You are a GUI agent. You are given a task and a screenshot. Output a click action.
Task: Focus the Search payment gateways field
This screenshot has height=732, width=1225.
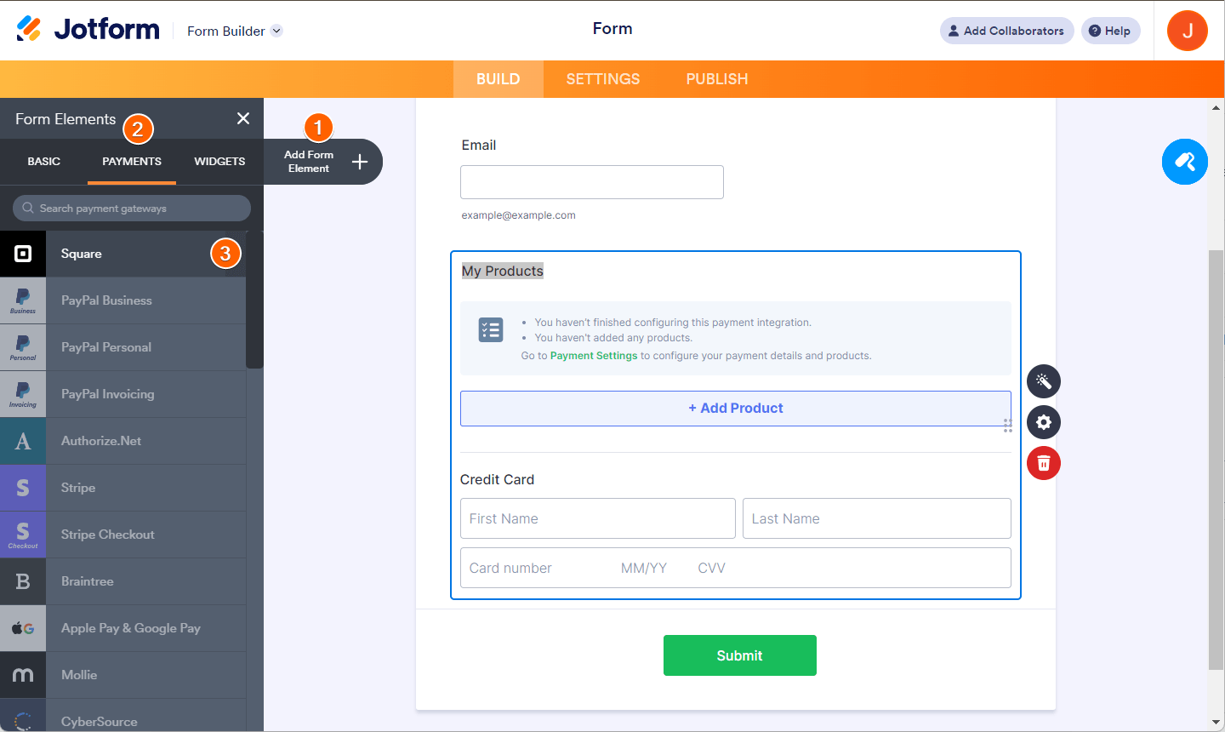click(132, 209)
